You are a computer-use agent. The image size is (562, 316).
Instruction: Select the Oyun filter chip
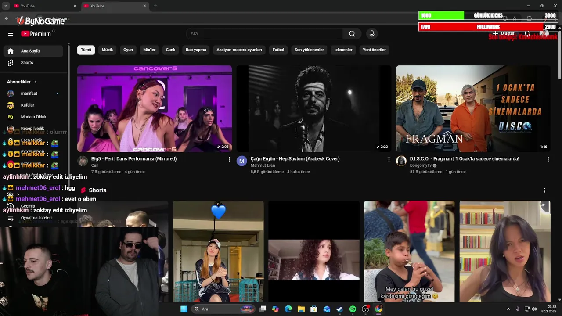pos(128,50)
